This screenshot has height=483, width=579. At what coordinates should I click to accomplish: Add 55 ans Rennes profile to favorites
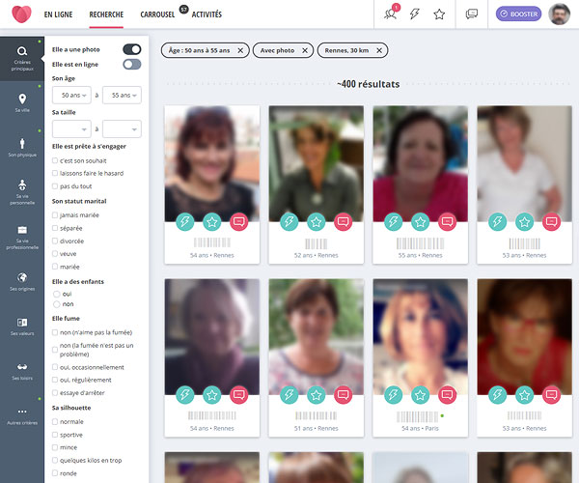pyautogui.click(x=420, y=222)
